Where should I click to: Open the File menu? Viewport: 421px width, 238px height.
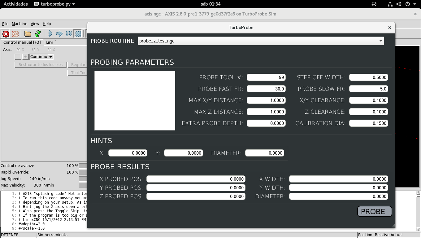(5, 24)
